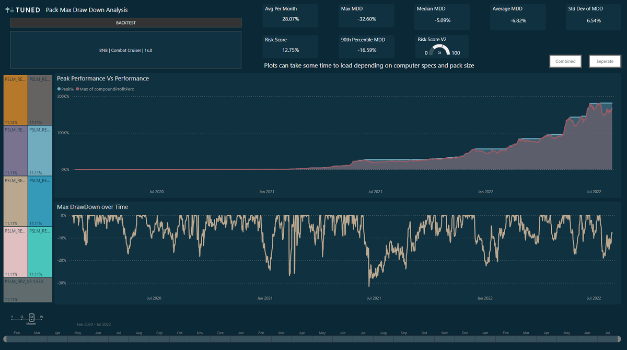Click the PSLM_REV_V3.1.533 tile
Viewport: 627px width, 350px height.
27,290
